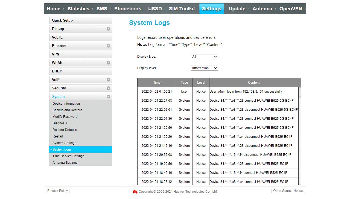This screenshot has height=199, width=350.
Task: Open the SIM Toolkit tab
Action: point(182,9)
